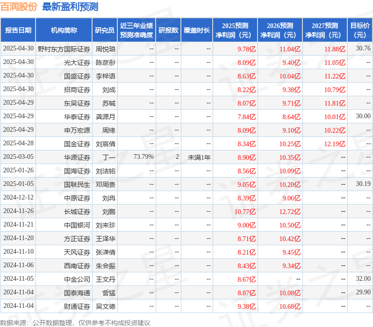The image size is (373, 327).
Task: Click the 数据来源 footnote text
Action: tap(75, 323)
